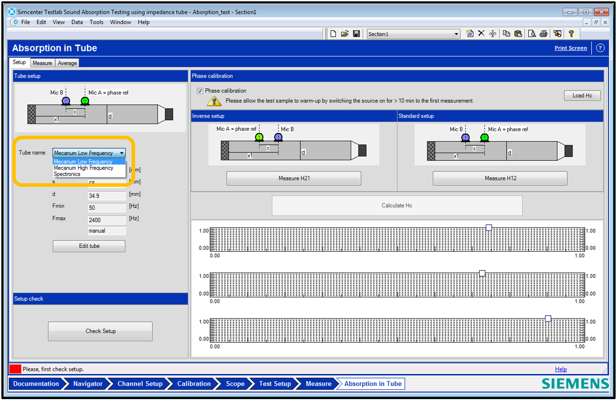Viewport: 616px width, 400px height.
Task: Click the Fmax field showing 2400
Action: point(107,219)
